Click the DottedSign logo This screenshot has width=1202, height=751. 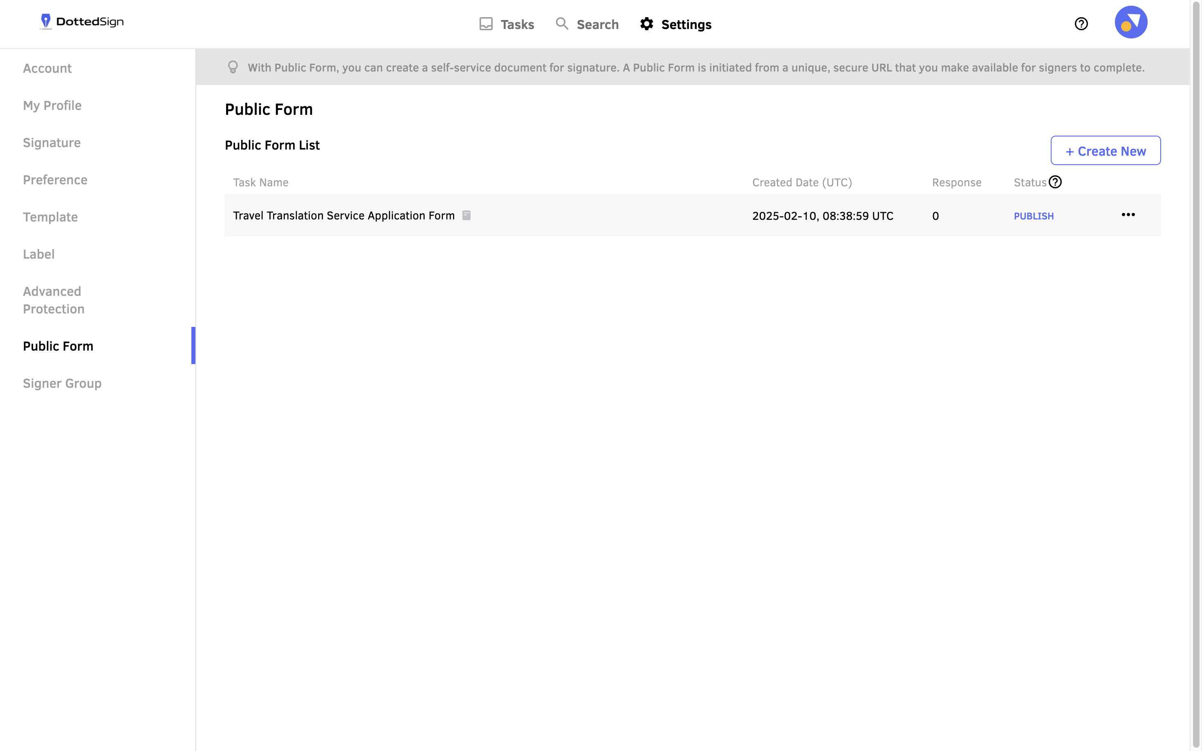pyautogui.click(x=82, y=22)
